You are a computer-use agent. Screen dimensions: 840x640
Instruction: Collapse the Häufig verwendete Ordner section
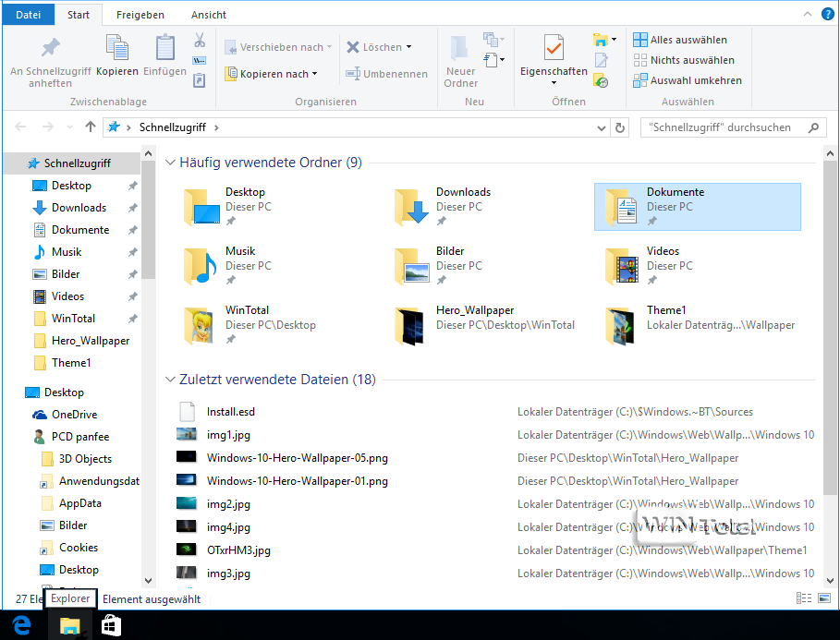170,163
